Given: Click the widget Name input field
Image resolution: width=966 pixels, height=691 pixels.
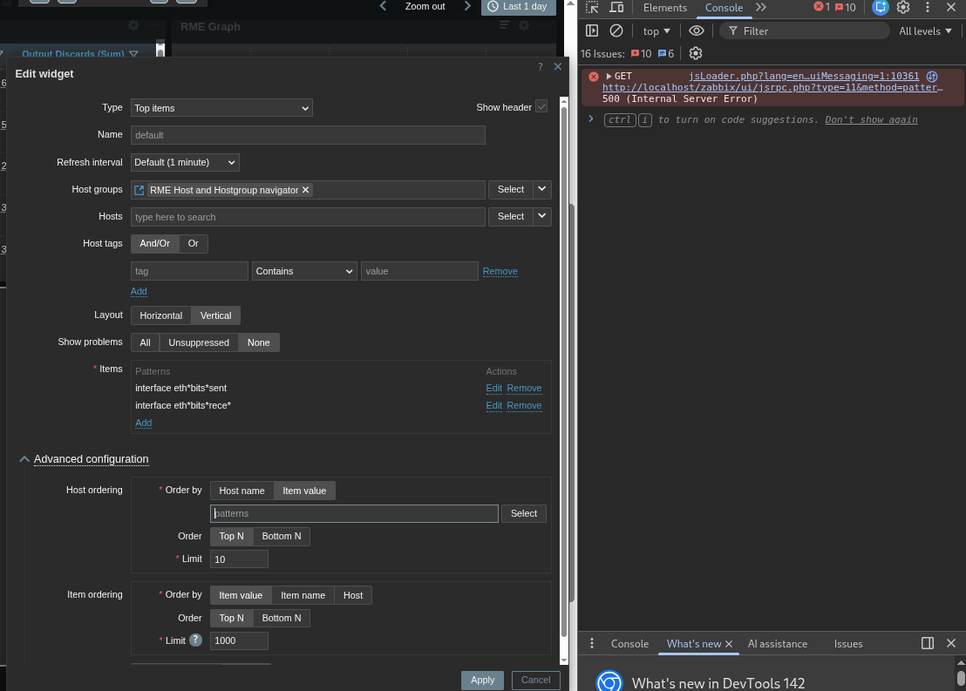Looking at the screenshot, I should tap(308, 135).
